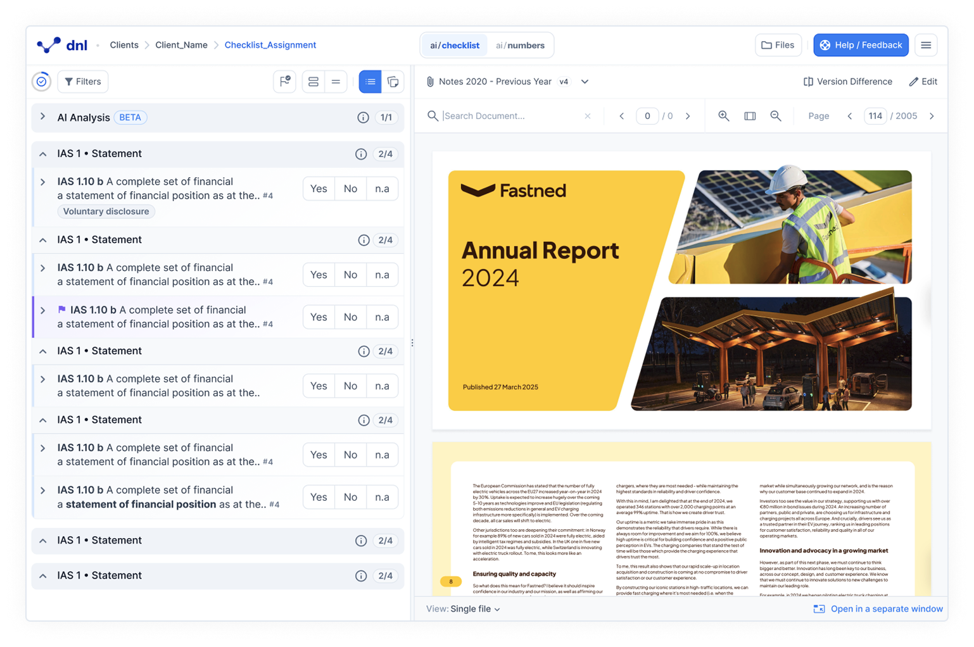Click the AI Analysis 1/1 counter

pyautogui.click(x=386, y=118)
